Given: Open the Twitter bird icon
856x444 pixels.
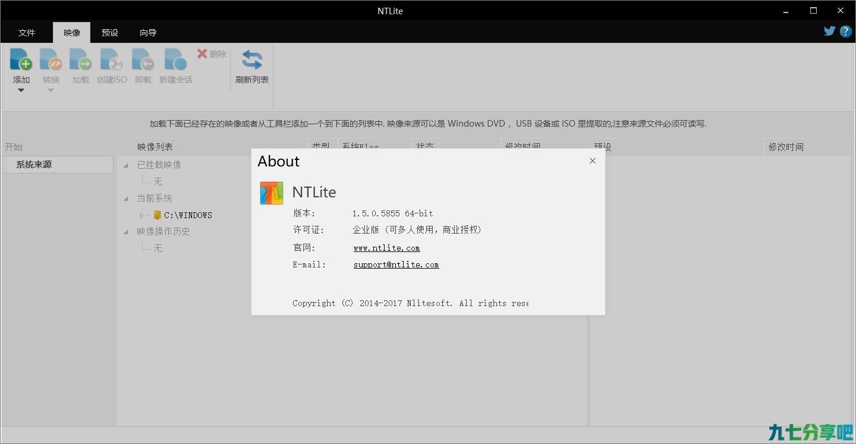Looking at the screenshot, I should 830,31.
